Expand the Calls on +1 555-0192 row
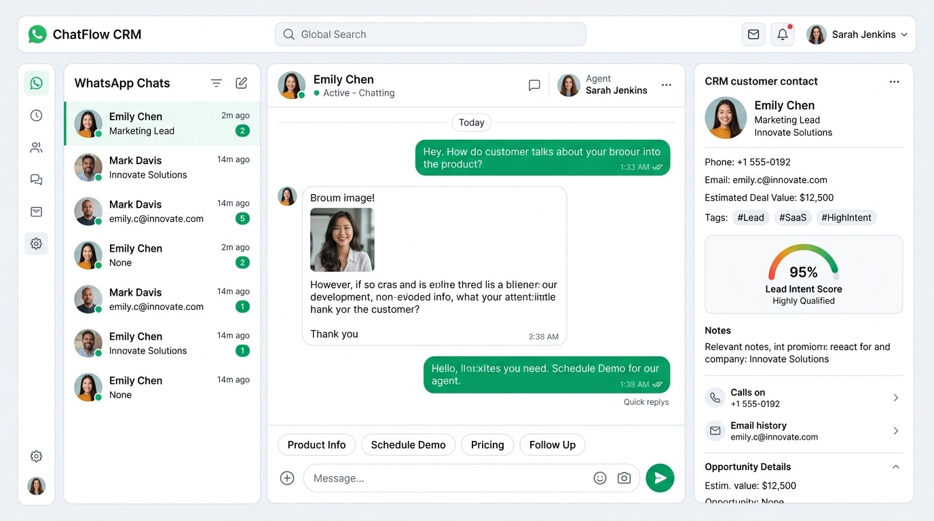The height and width of the screenshot is (521, 934). [x=804, y=398]
